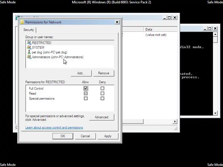Click the RESTRICTED group icon

click(29, 43)
